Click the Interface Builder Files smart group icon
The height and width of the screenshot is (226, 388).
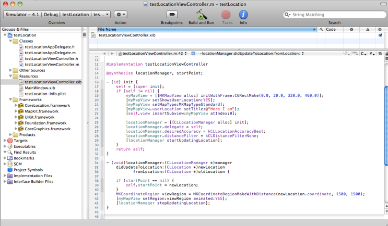[10, 182]
